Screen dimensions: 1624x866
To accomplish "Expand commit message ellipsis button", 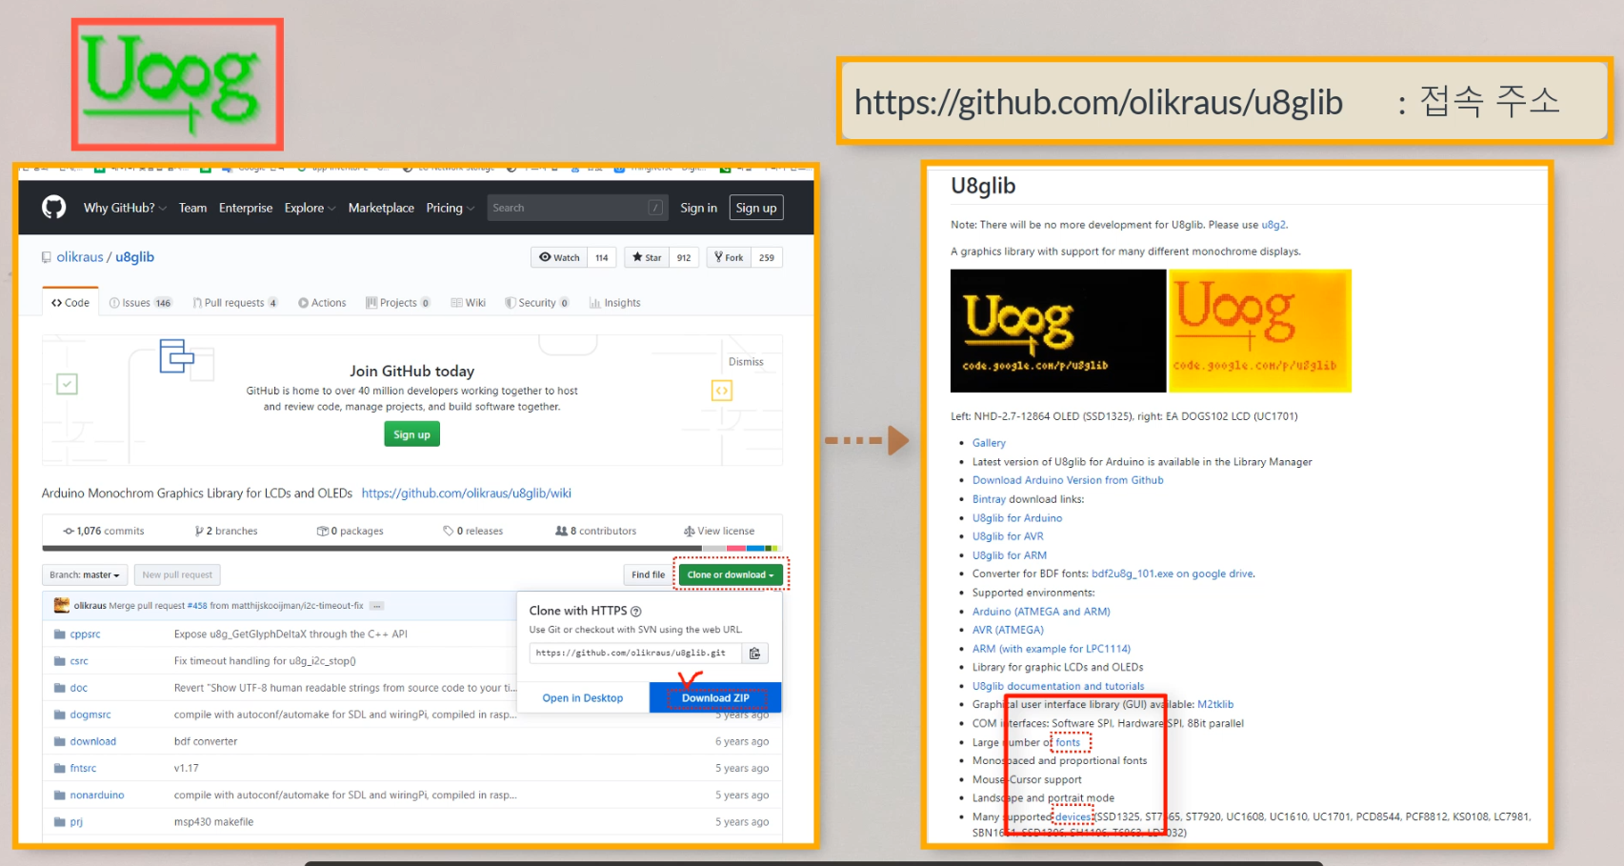I will coord(377,606).
